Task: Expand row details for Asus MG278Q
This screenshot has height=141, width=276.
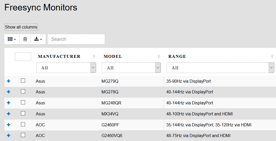Action: coord(8,92)
